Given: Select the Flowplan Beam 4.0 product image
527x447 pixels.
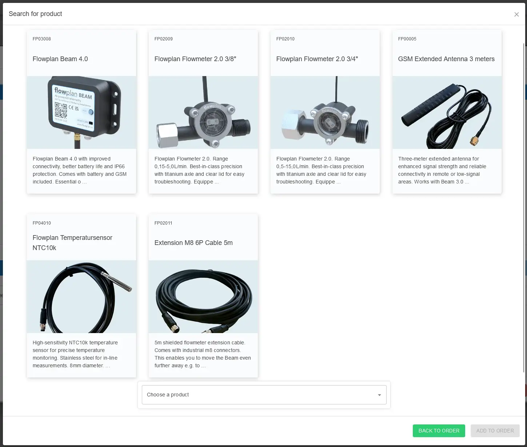Looking at the screenshot, I should (81, 112).
